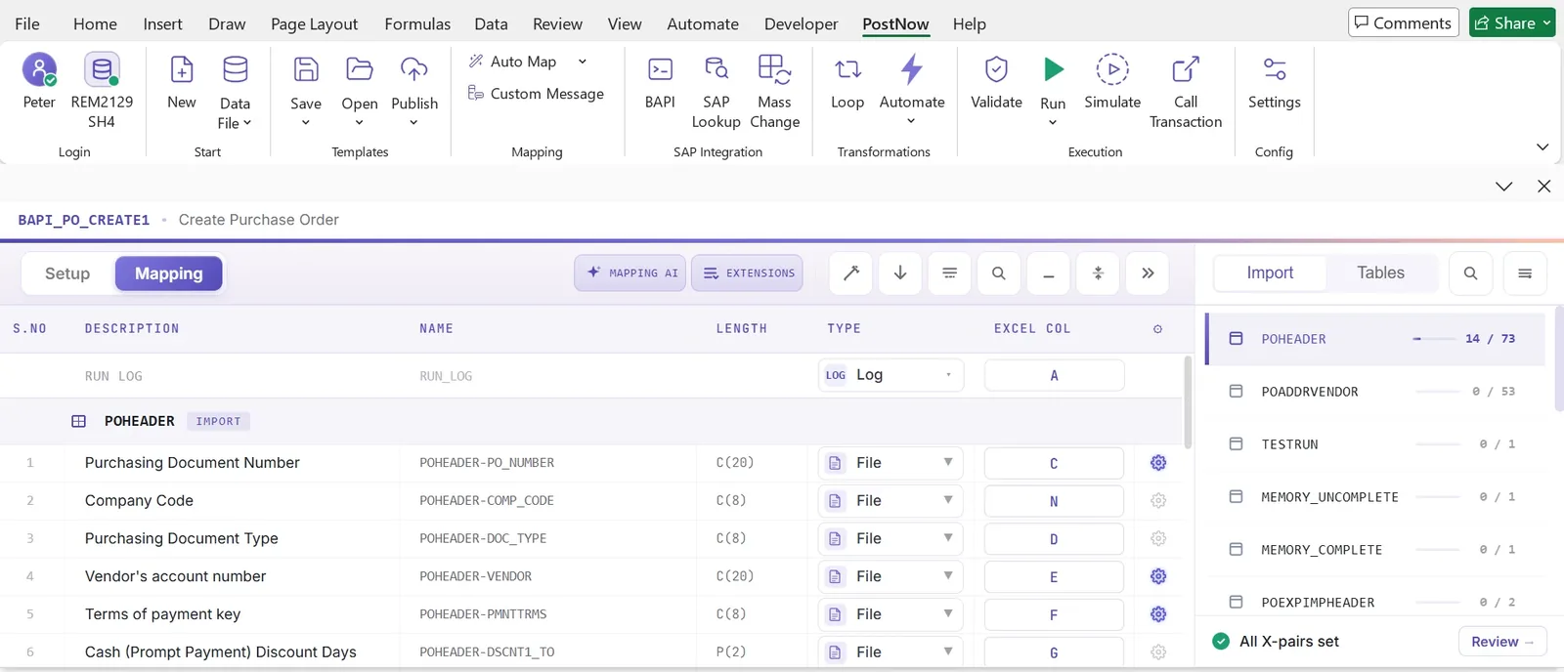Screen dimensions: 1564x672
Task: Open type dropdown for Company Code
Action: [x=891, y=500]
